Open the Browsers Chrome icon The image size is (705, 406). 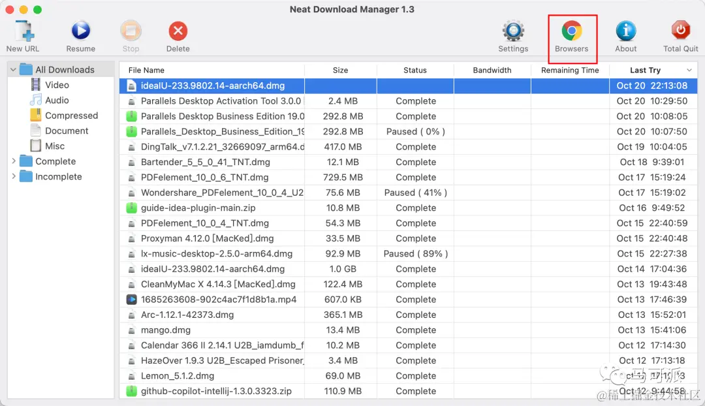pos(571,31)
